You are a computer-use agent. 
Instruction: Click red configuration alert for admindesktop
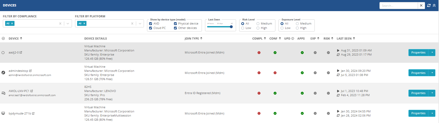275,73
